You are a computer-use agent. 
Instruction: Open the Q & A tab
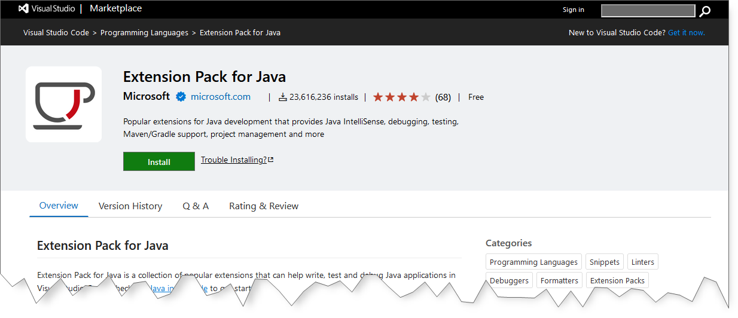(x=196, y=206)
